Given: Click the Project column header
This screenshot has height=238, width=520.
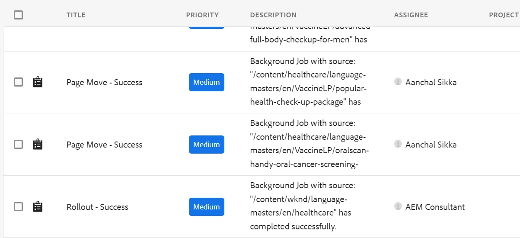Looking at the screenshot, I should 504,15.
